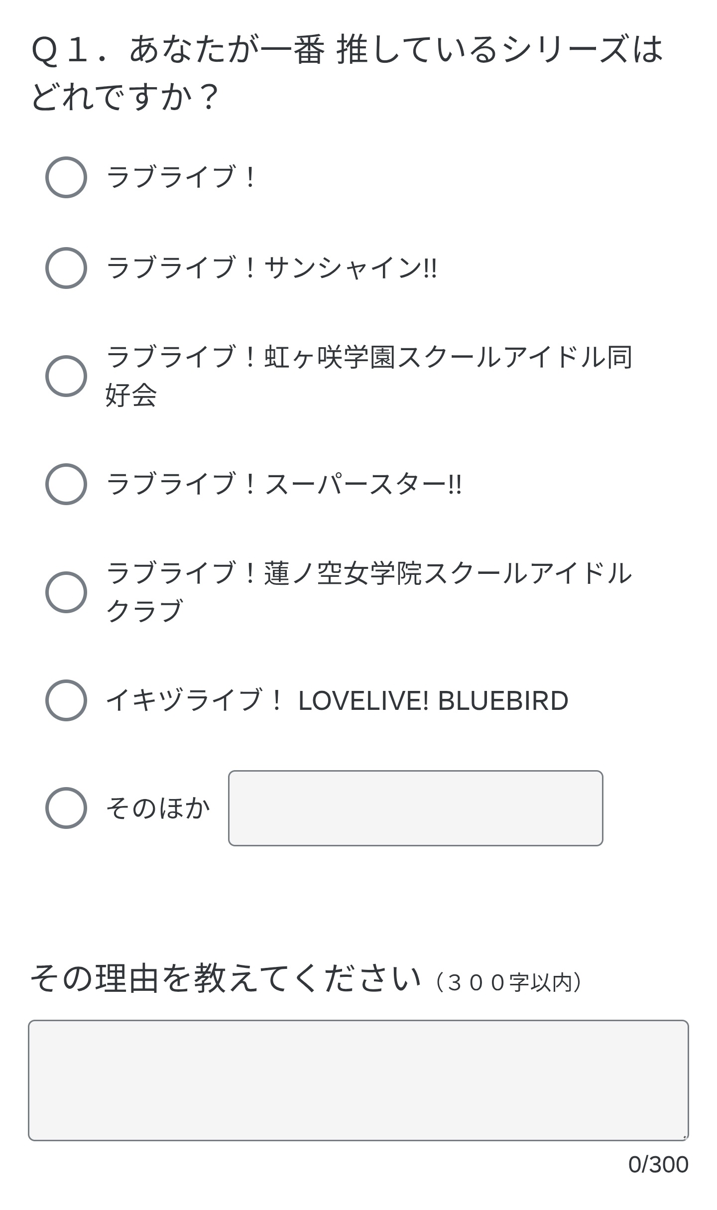The height and width of the screenshot is (1210, 717).
Task: Select the ラブライブ！ radio button
Action: (66, 177)
